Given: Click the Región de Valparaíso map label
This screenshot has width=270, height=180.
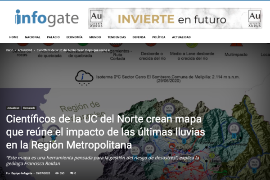Looking at the screenshot, I should coord(82,110).
